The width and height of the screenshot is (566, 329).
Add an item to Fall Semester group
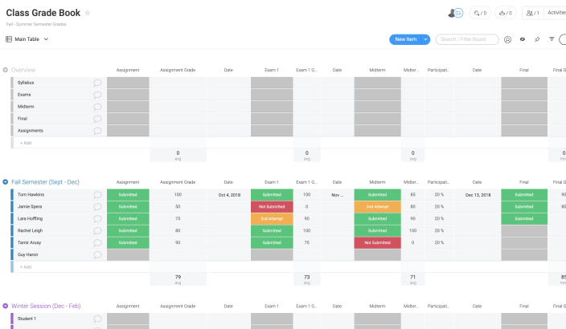[26, 267]
